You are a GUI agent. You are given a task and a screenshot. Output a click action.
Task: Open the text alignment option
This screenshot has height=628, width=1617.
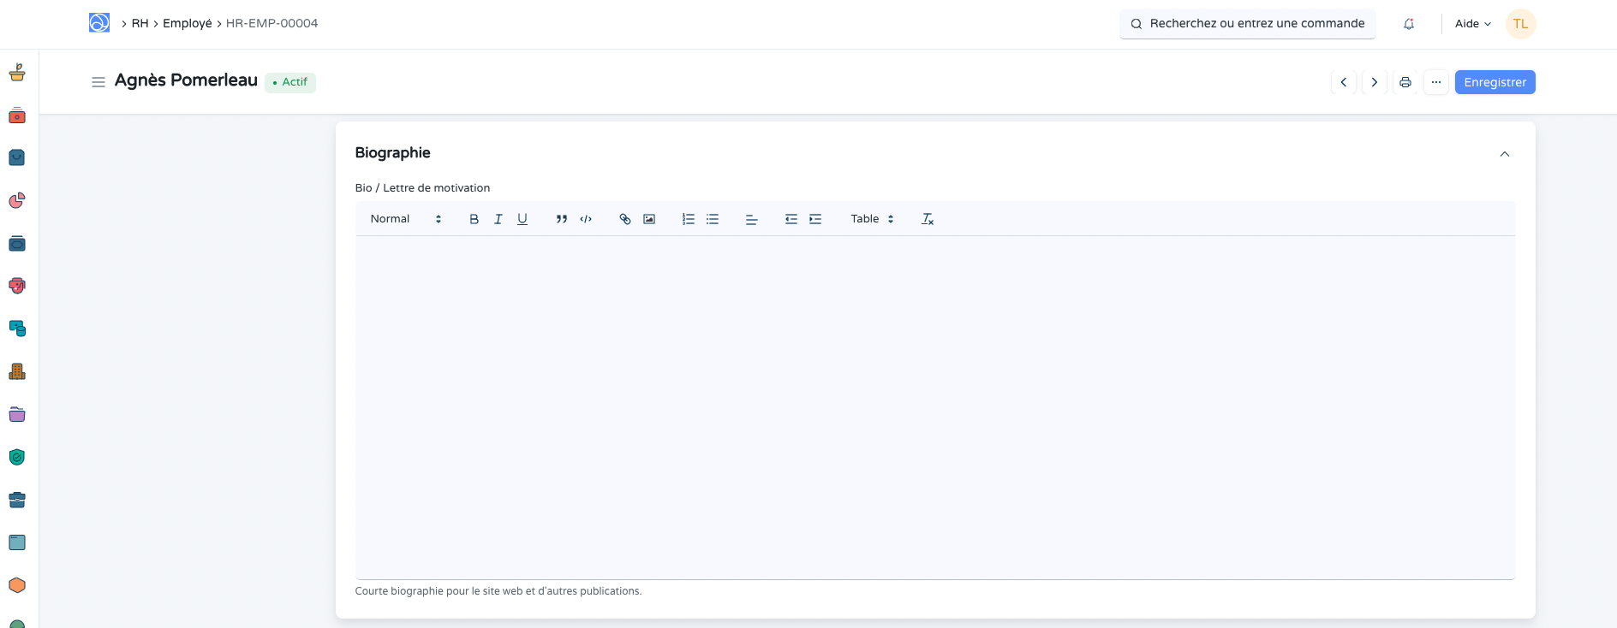click(752, 219)
